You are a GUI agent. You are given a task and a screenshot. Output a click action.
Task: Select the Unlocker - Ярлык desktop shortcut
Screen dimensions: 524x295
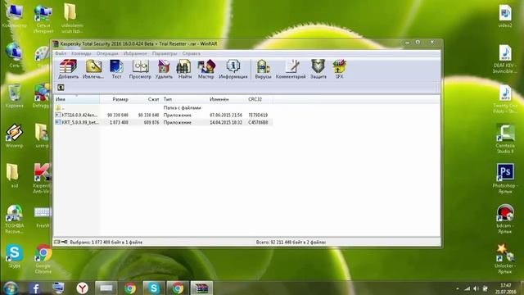(x=505, y=259)
